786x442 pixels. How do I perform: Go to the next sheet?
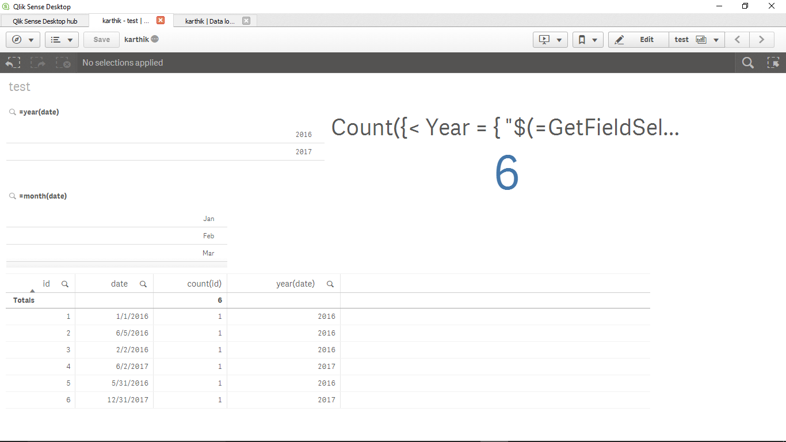(x=761, y=40)
